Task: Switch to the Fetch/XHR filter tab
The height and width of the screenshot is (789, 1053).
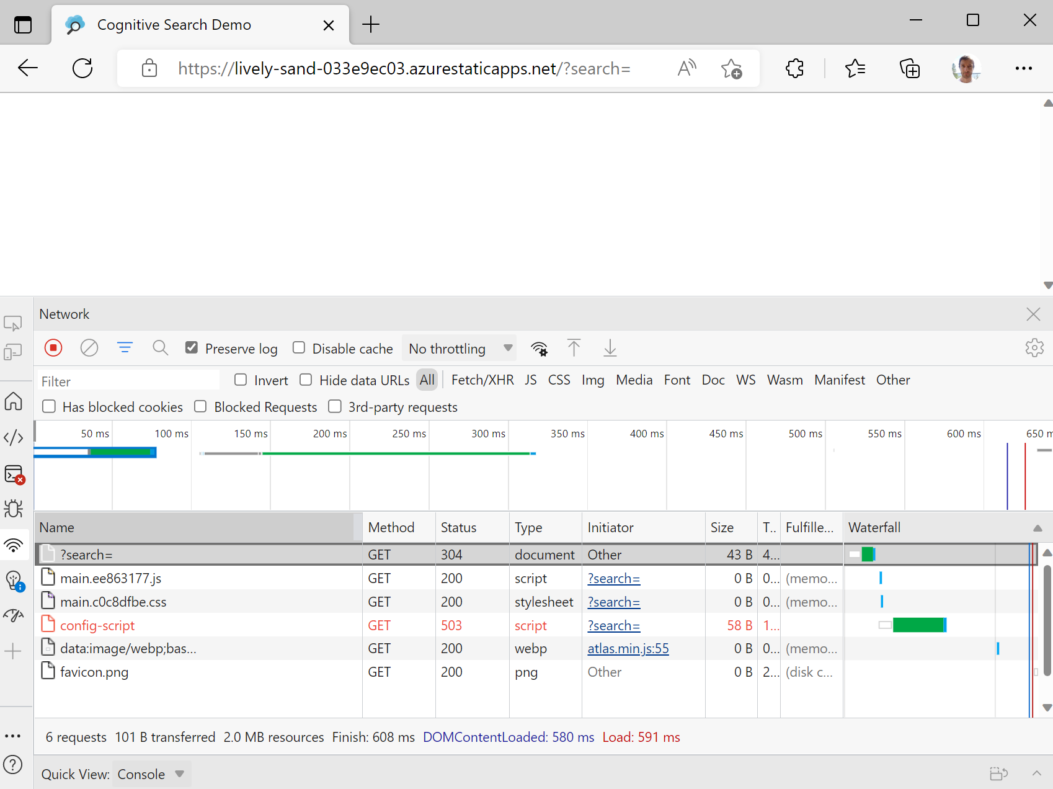Action: (482, 380)
